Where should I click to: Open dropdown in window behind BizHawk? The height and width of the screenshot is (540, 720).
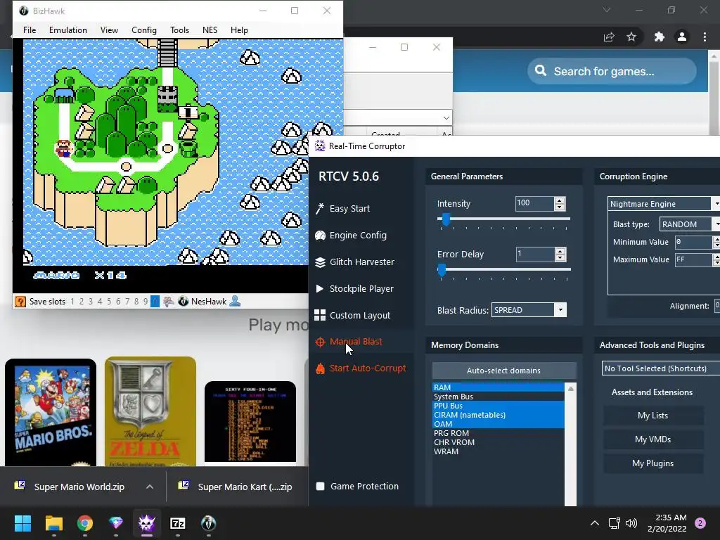[446, 118]
